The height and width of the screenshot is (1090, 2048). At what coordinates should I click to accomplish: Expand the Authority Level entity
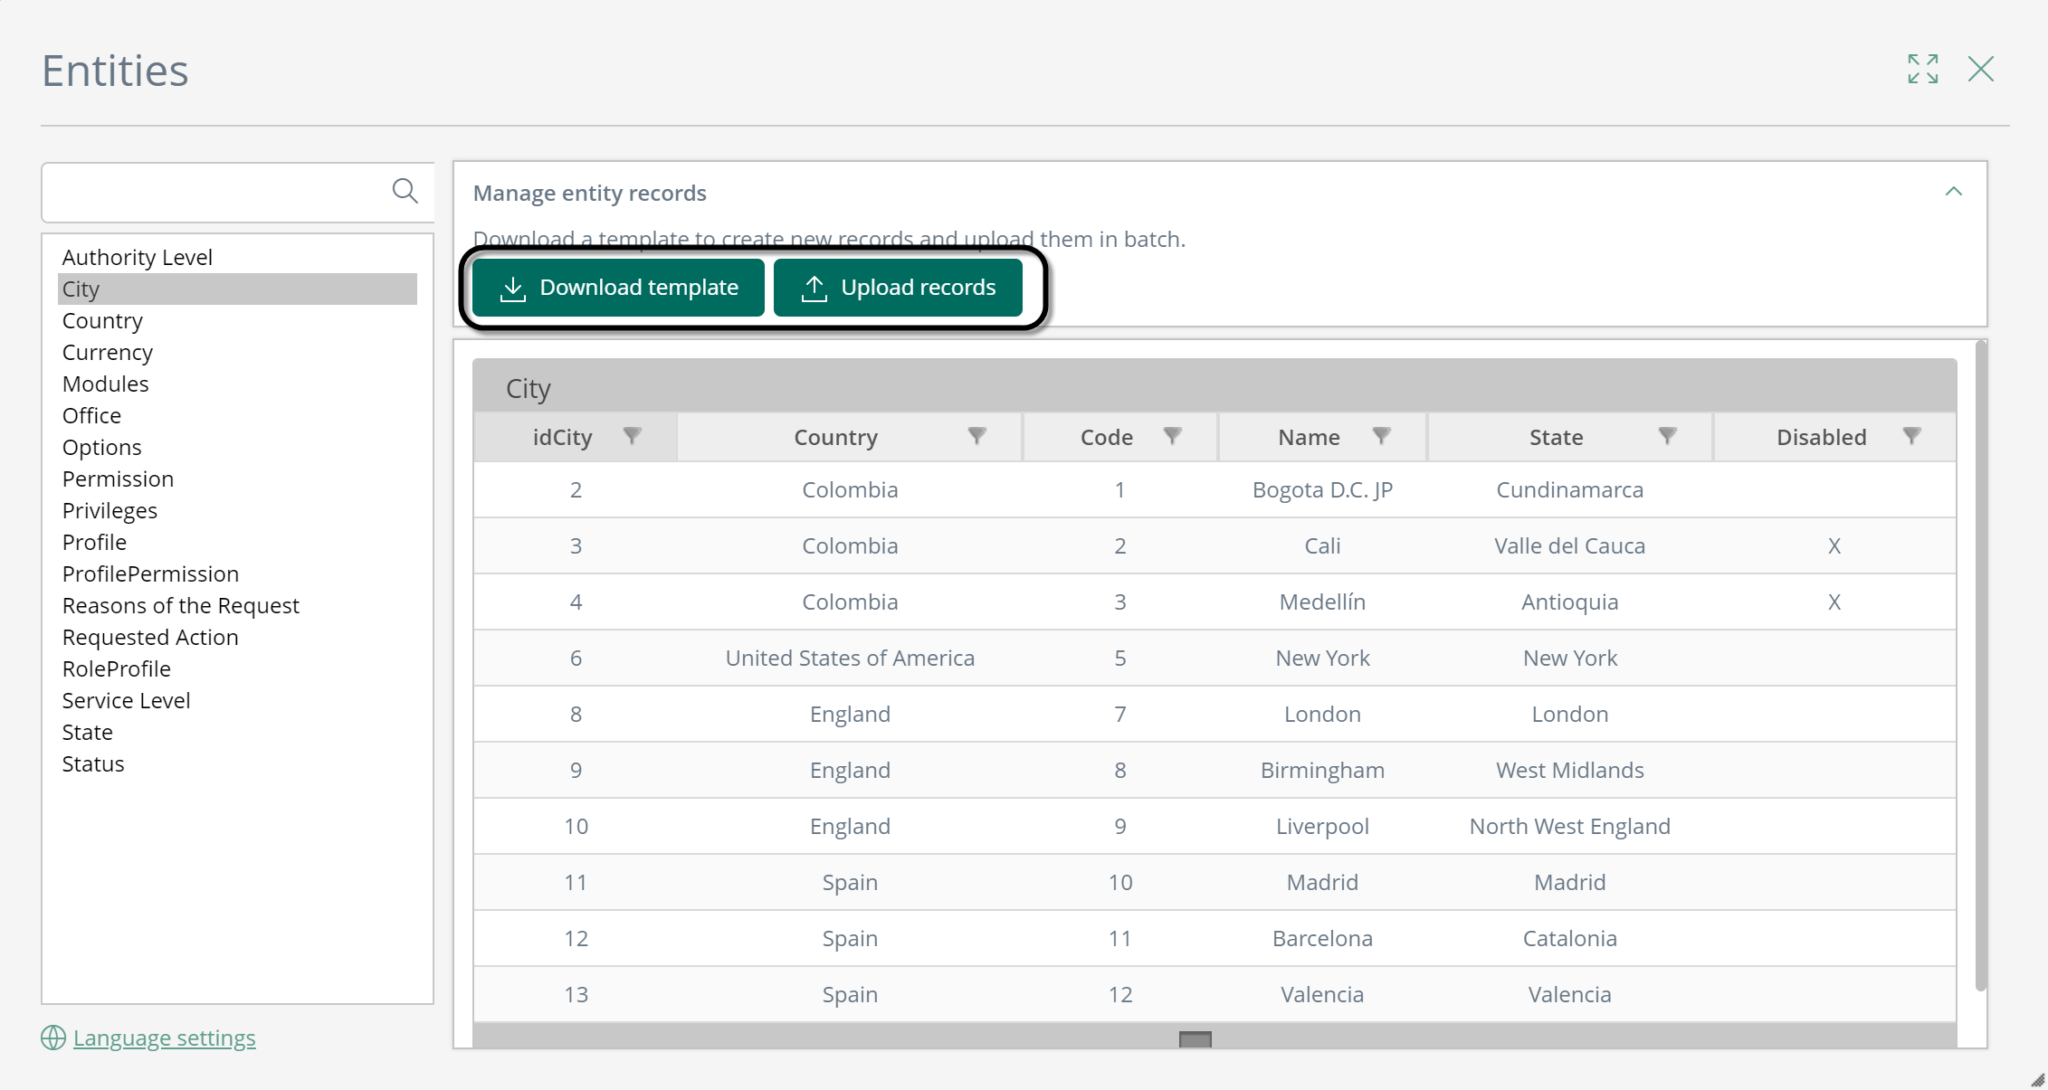point(137,256)
